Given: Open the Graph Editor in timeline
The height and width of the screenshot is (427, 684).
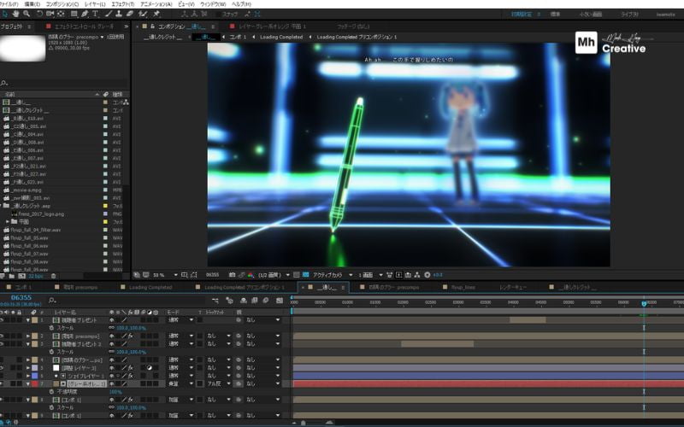Looking at the screenshot, I should click(x=280, y=301).
